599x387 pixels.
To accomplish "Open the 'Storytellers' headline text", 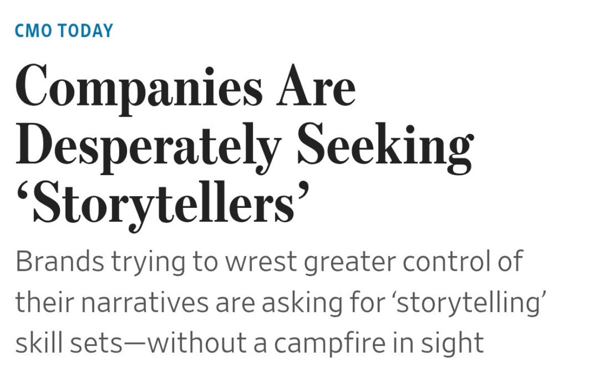I will [164, 205].
